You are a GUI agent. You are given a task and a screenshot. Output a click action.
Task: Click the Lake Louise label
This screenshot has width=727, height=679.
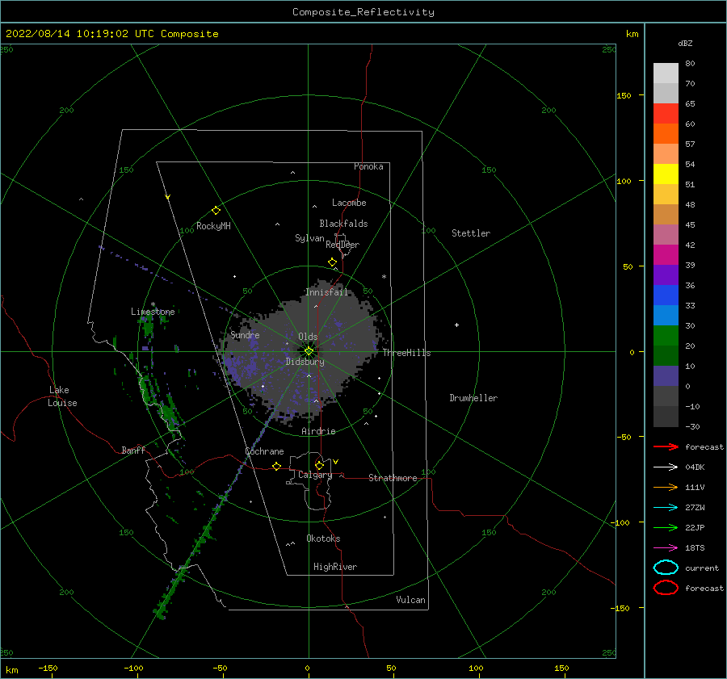click(x=62, y=396)
